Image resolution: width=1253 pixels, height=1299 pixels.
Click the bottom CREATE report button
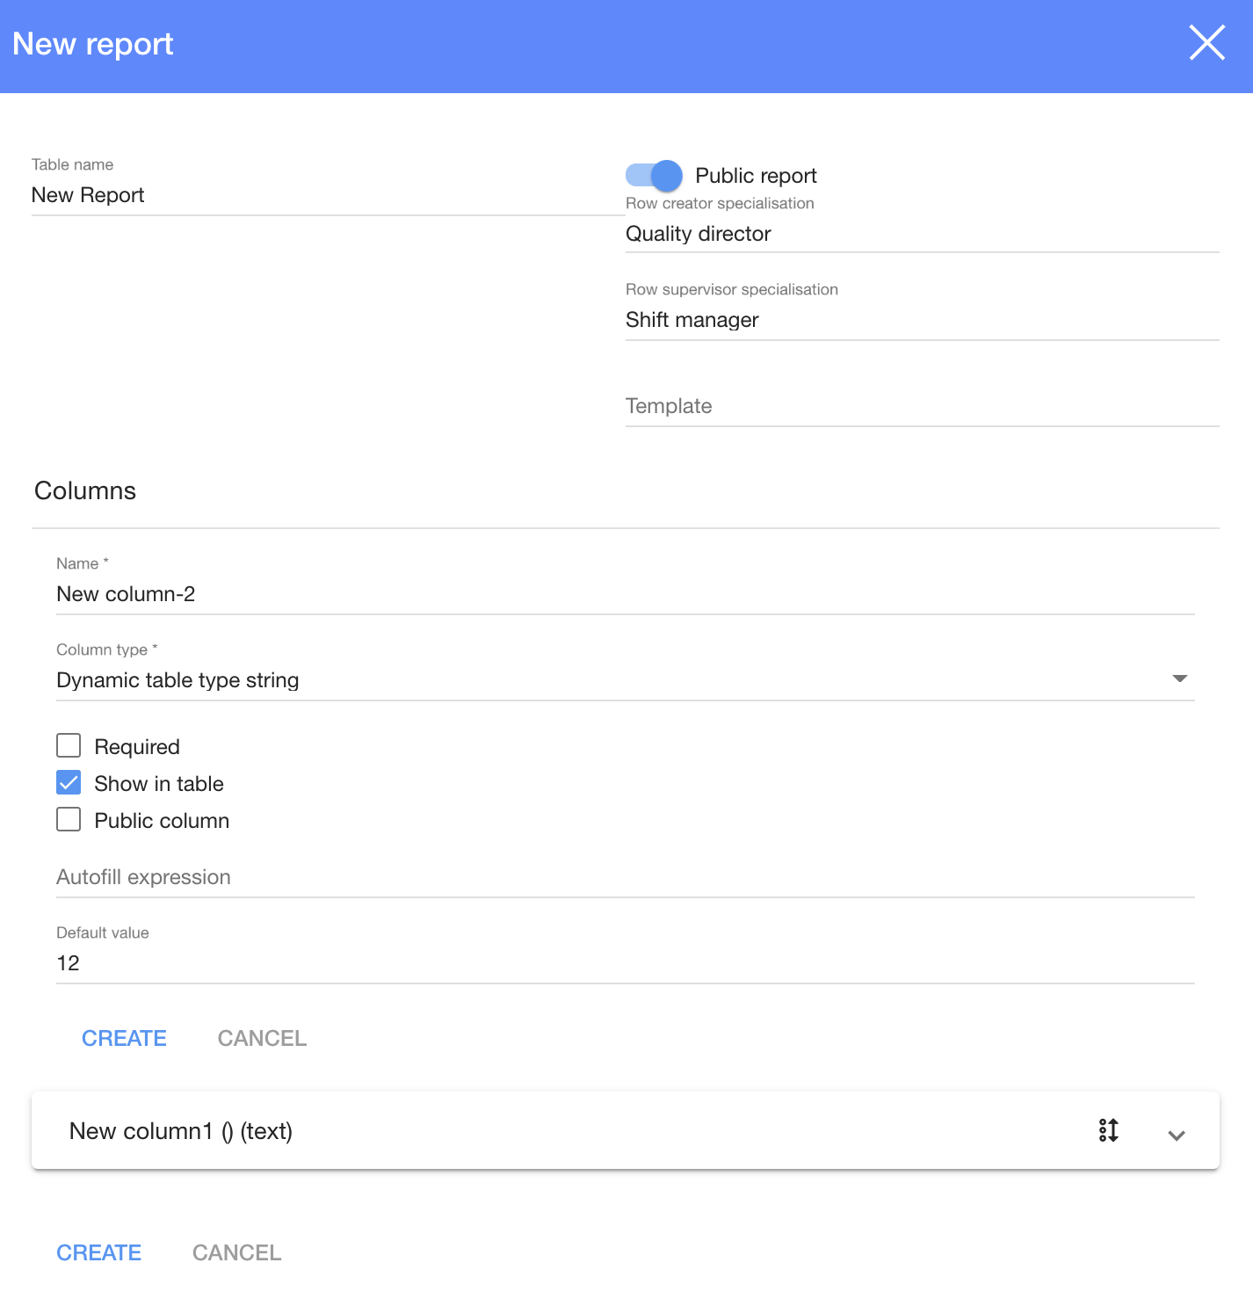(x=98, y=1252)
